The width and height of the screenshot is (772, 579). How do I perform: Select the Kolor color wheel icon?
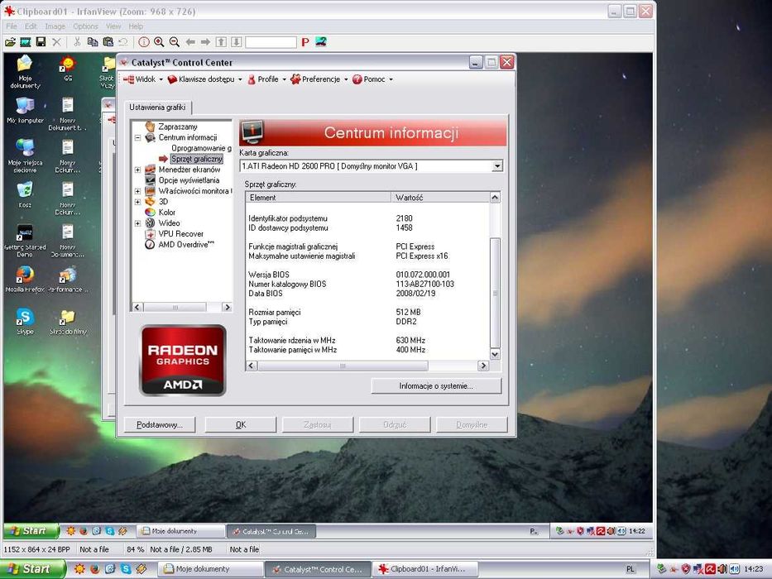click(x=150, y=213)
